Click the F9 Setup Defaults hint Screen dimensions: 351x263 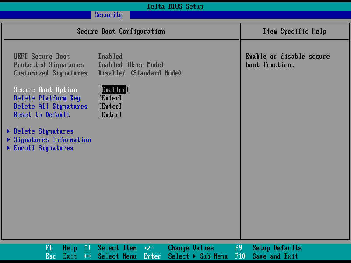(269, 248)
